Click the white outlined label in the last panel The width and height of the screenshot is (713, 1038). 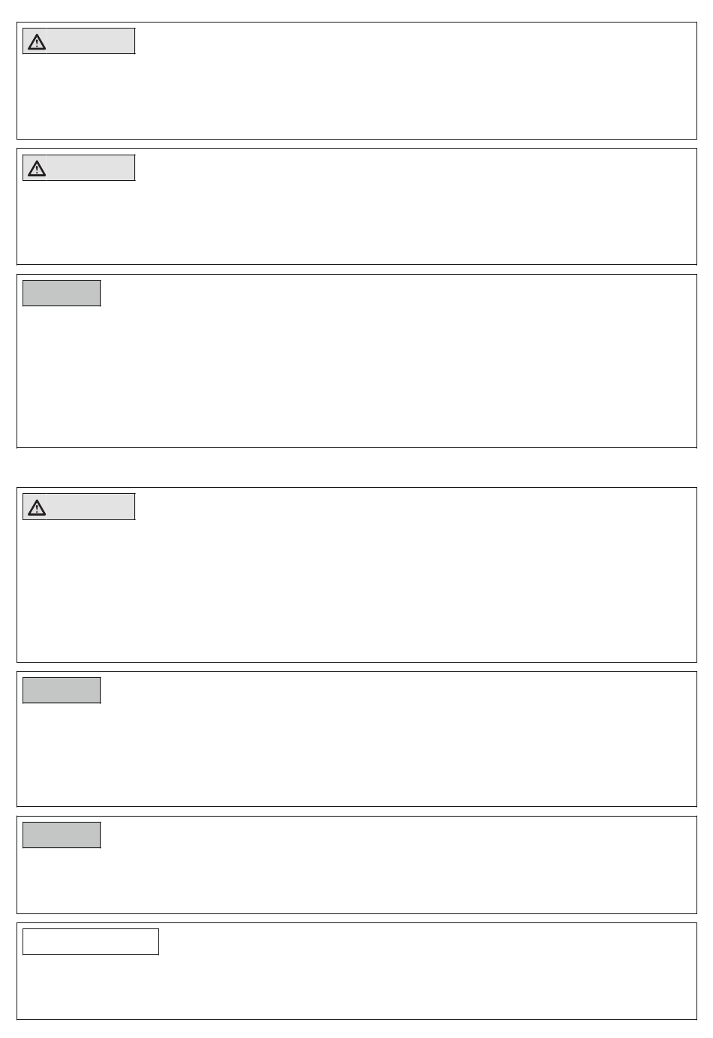[91, 941]
